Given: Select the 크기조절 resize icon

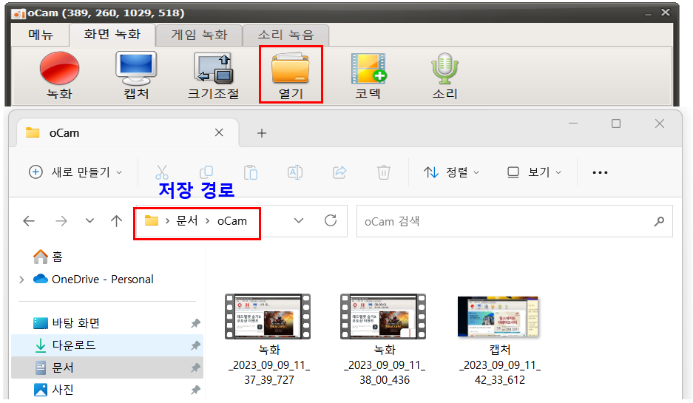Looking at the screenshot, I should point(214,75).
